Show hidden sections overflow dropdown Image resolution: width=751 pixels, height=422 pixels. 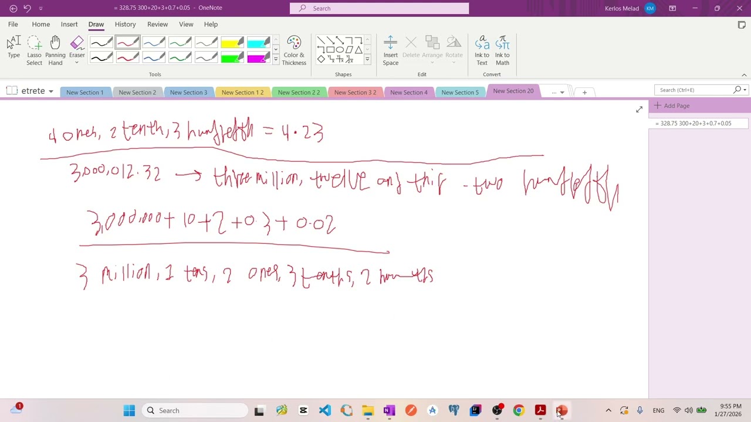pyautogui.click(x=558, y=92)
